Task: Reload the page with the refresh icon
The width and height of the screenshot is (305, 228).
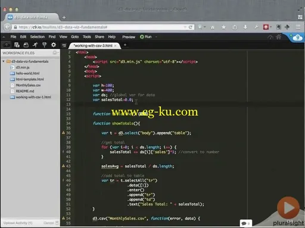Action: tap(191, 27)
